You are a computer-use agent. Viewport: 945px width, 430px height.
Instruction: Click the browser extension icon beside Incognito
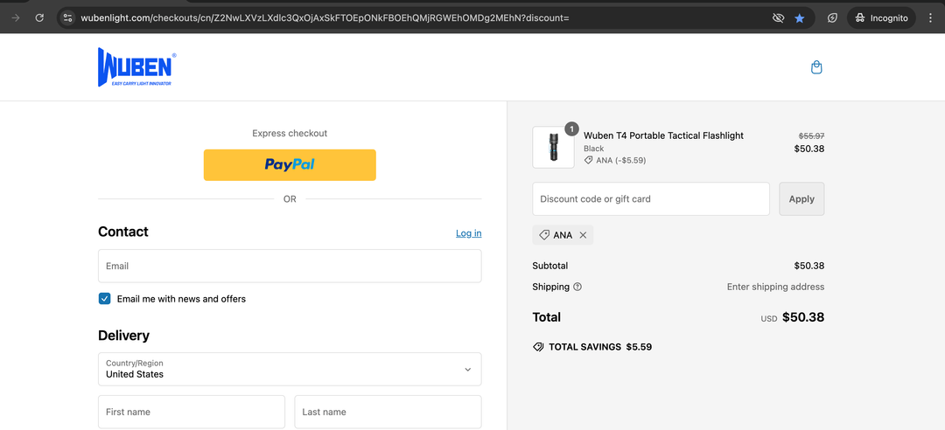click(832, 17)
